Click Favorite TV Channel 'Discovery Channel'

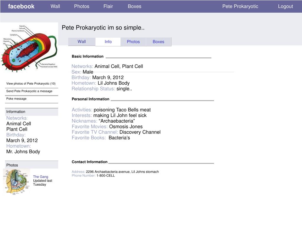pyautogui.click(x=140, y=132)
